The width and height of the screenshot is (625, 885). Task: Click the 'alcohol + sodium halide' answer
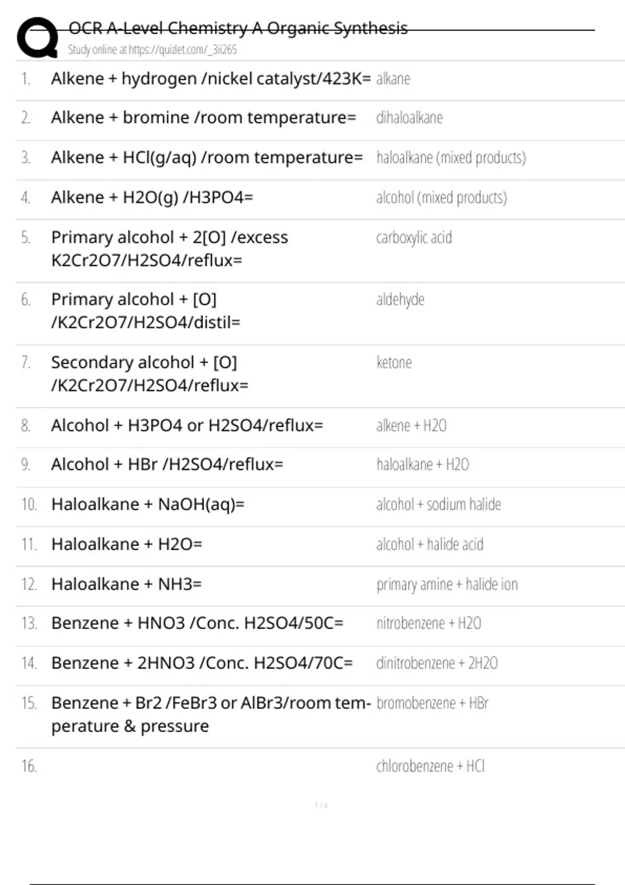click(439, 504)
